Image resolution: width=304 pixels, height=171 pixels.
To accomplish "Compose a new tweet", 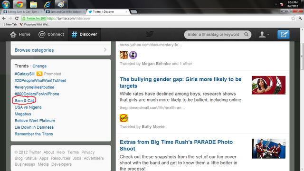I will click(284, 34).
